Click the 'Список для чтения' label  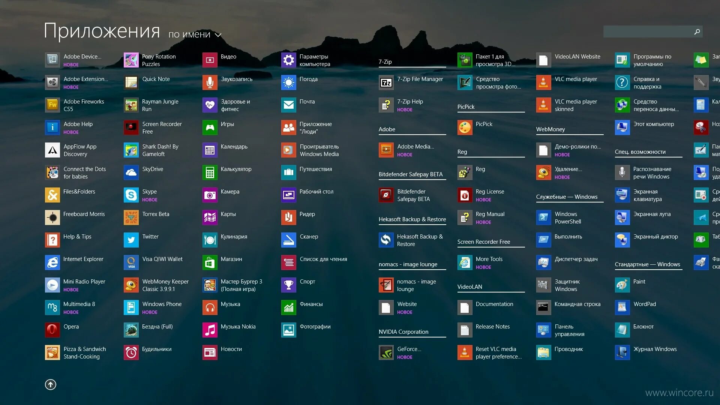click(x=323, y=259)
